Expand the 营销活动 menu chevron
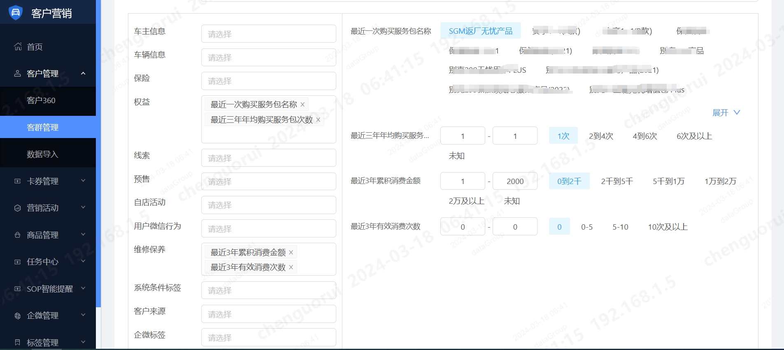The width and height of the screenshot is (784, 350). click(x=83, y=207)
